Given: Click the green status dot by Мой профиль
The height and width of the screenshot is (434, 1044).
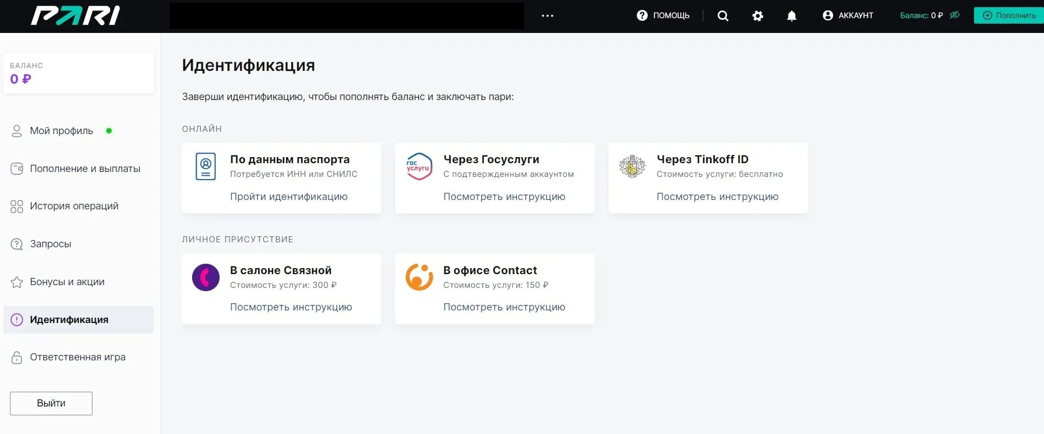Looking at the screenshot, I should click(x=109, y=131).
